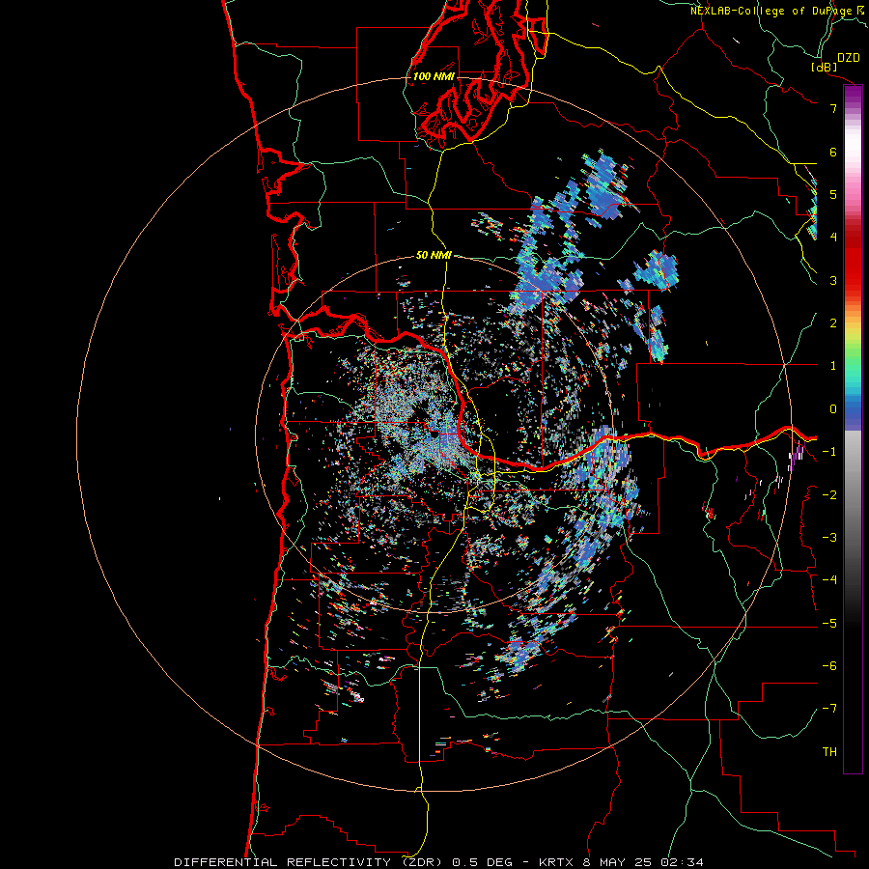Screen dimensions: 869x869
Task: Select the scale value 0 label
Action: 833,409
